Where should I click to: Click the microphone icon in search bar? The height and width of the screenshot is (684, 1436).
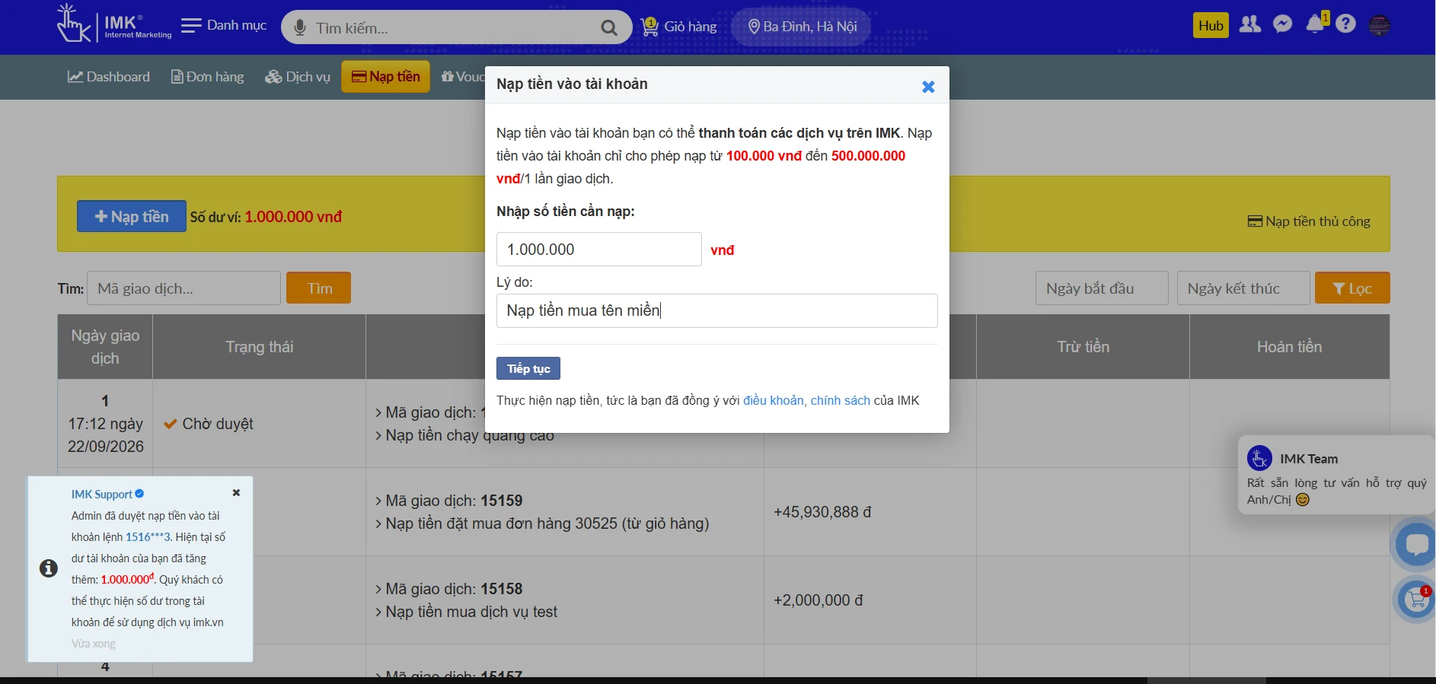pos(300,28)
